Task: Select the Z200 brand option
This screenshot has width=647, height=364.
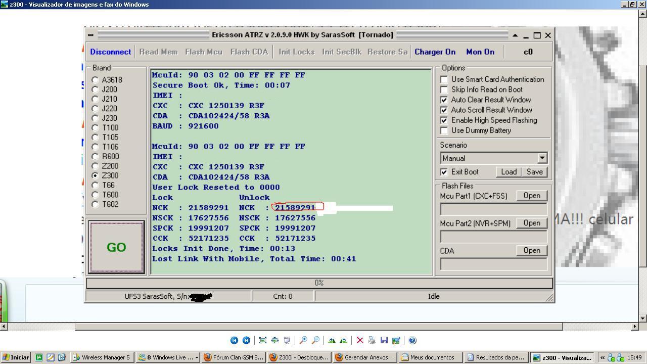Action: pyautogui.click(x=95, y=166)
